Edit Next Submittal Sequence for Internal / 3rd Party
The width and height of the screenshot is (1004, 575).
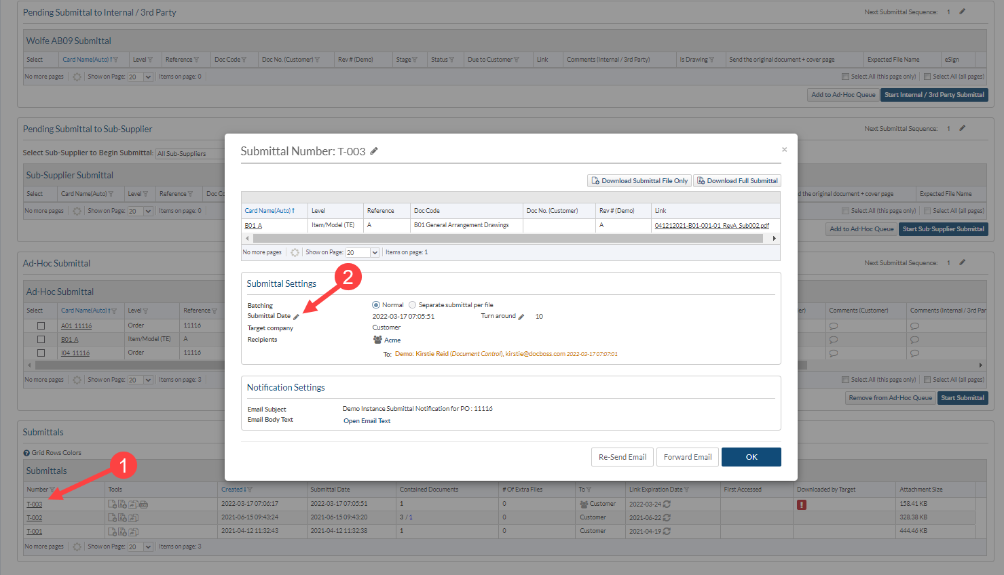click(x=962, y=12)
